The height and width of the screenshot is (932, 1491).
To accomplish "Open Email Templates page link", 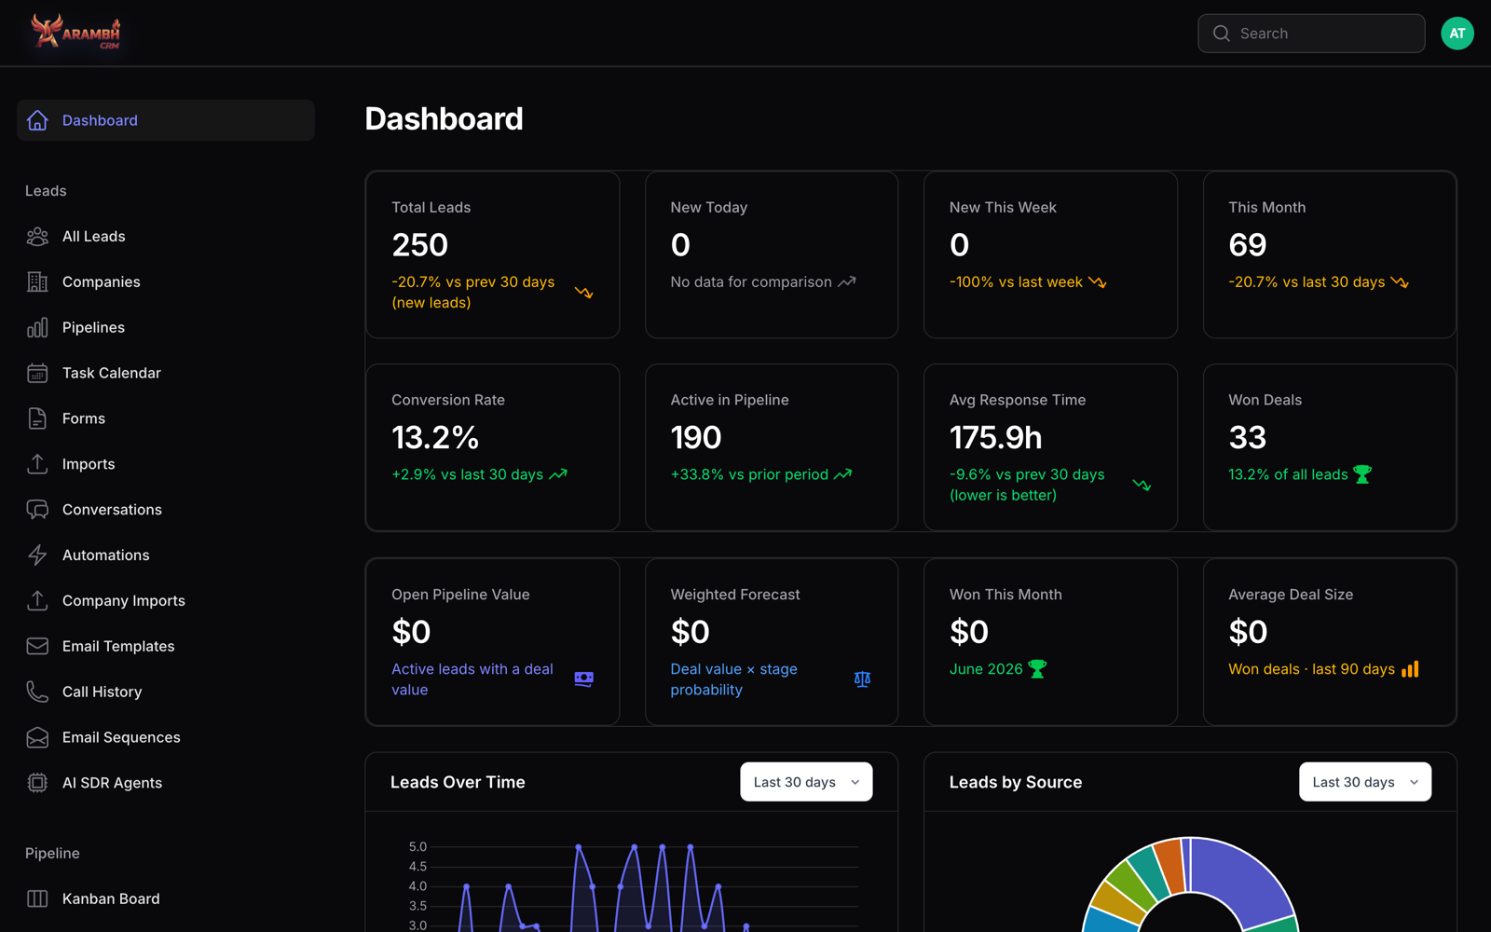I will [x=166, y=647].
